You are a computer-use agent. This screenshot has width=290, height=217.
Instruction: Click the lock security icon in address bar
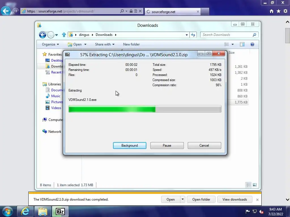131,11
